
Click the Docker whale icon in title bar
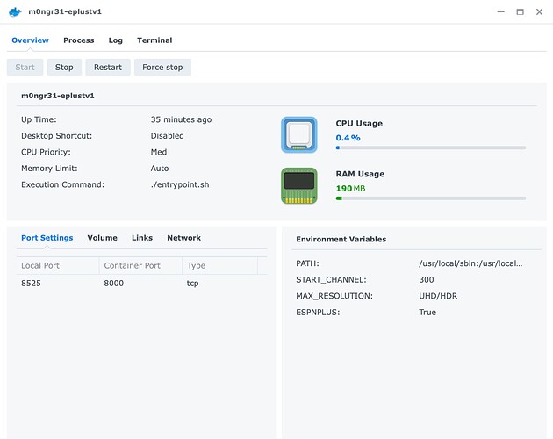tap(15, 12)
